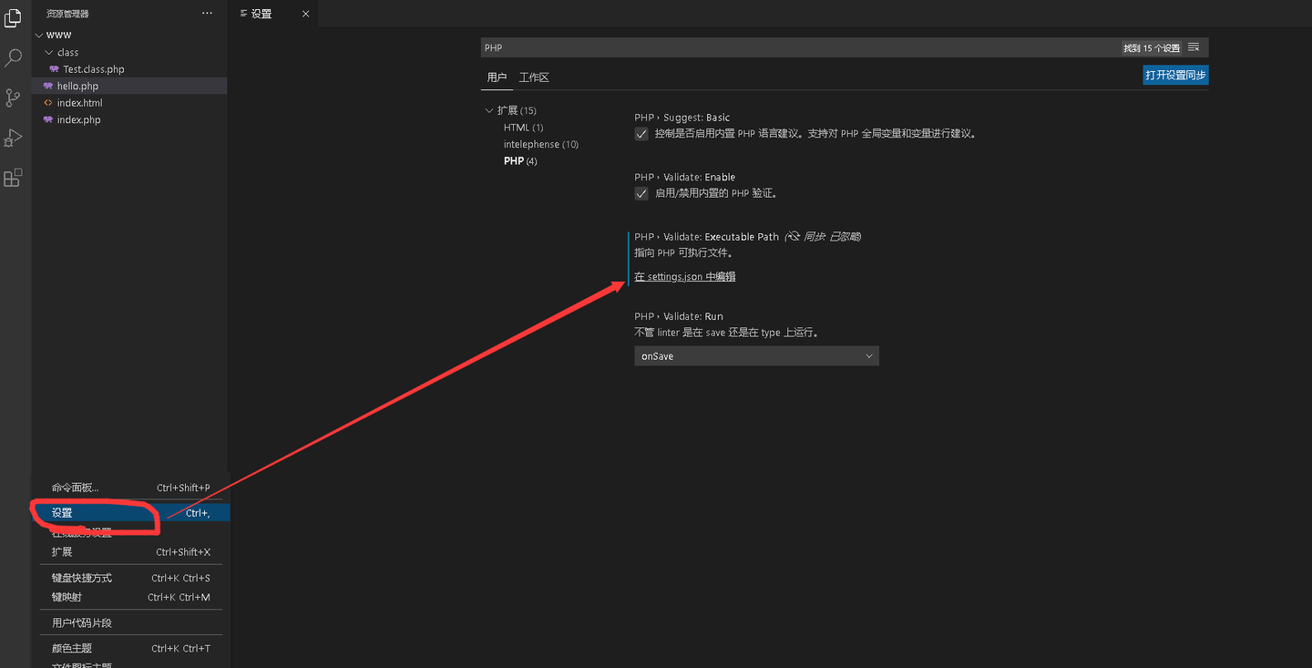Open the 在 settings.json 中编辑 link
Viewport: 1312px width, 668px height.
click(x=684, y=276)
